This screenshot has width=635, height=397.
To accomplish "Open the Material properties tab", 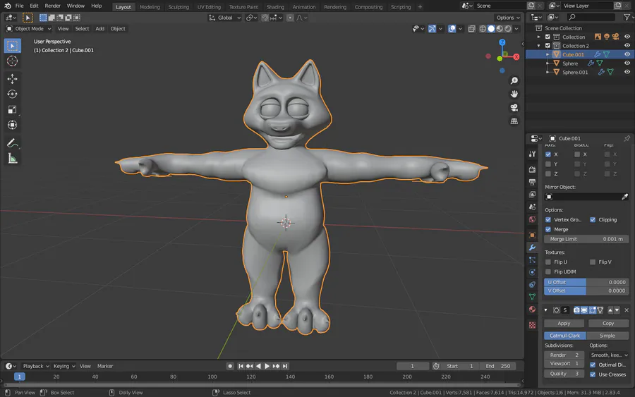I will coord(532,309).
